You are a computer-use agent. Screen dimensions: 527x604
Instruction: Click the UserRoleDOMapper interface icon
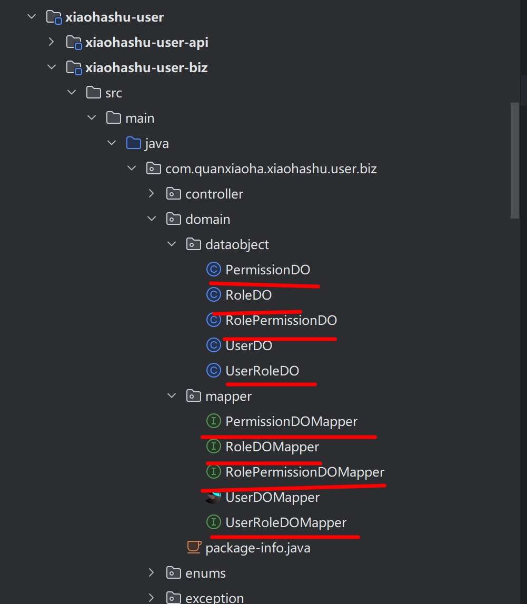click(213, 523)
